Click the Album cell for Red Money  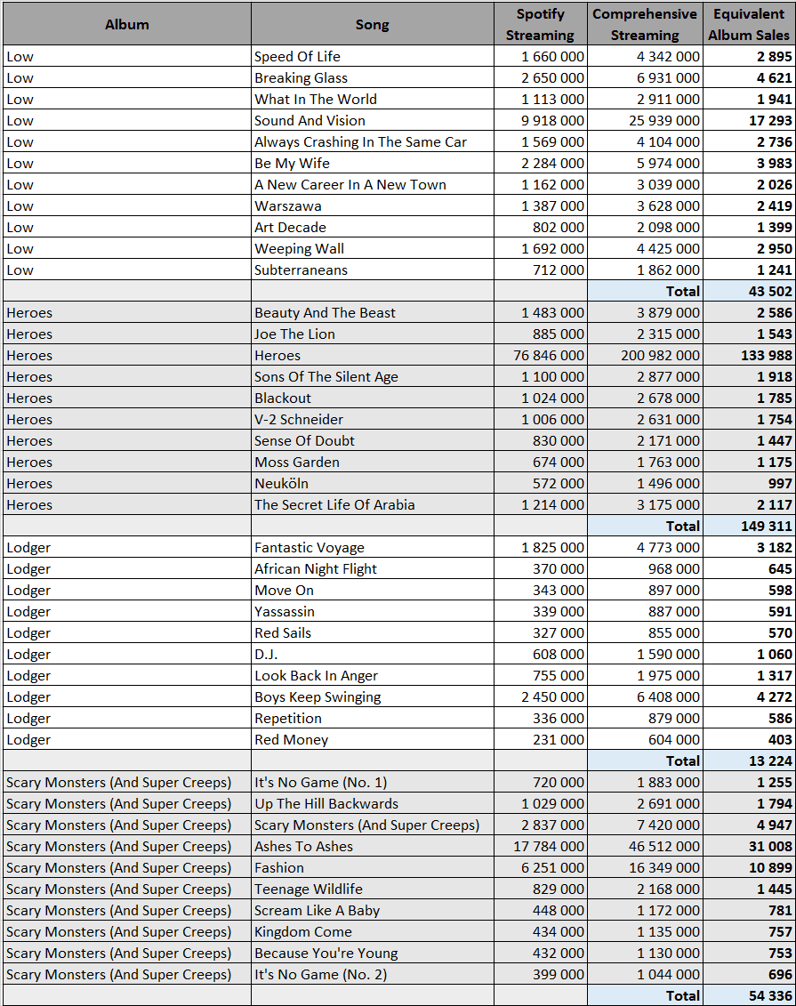coord(127,739)
